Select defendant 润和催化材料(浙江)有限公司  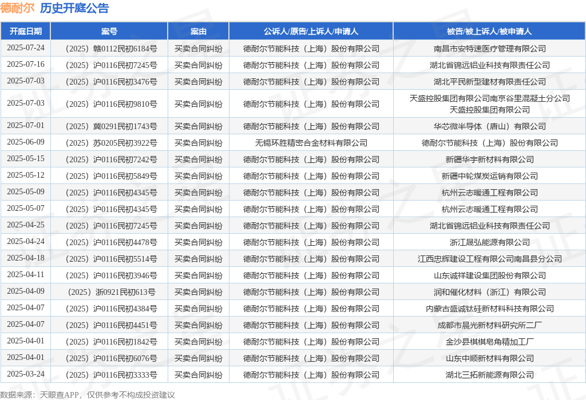pos(490,292)
